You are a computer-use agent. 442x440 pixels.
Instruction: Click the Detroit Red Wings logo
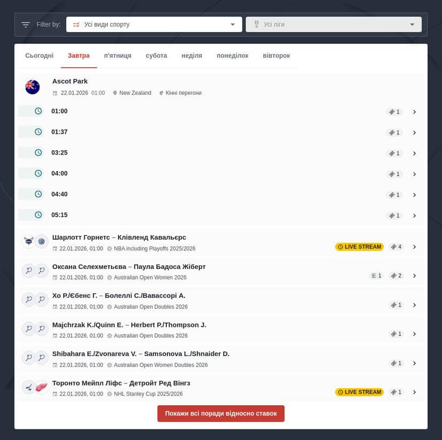[x=42, y=387]
